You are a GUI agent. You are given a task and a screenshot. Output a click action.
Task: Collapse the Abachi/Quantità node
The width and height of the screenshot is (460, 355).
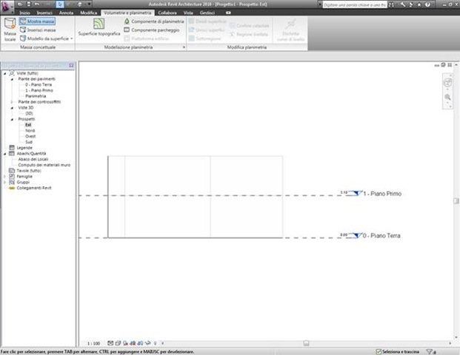click(4, 154)
